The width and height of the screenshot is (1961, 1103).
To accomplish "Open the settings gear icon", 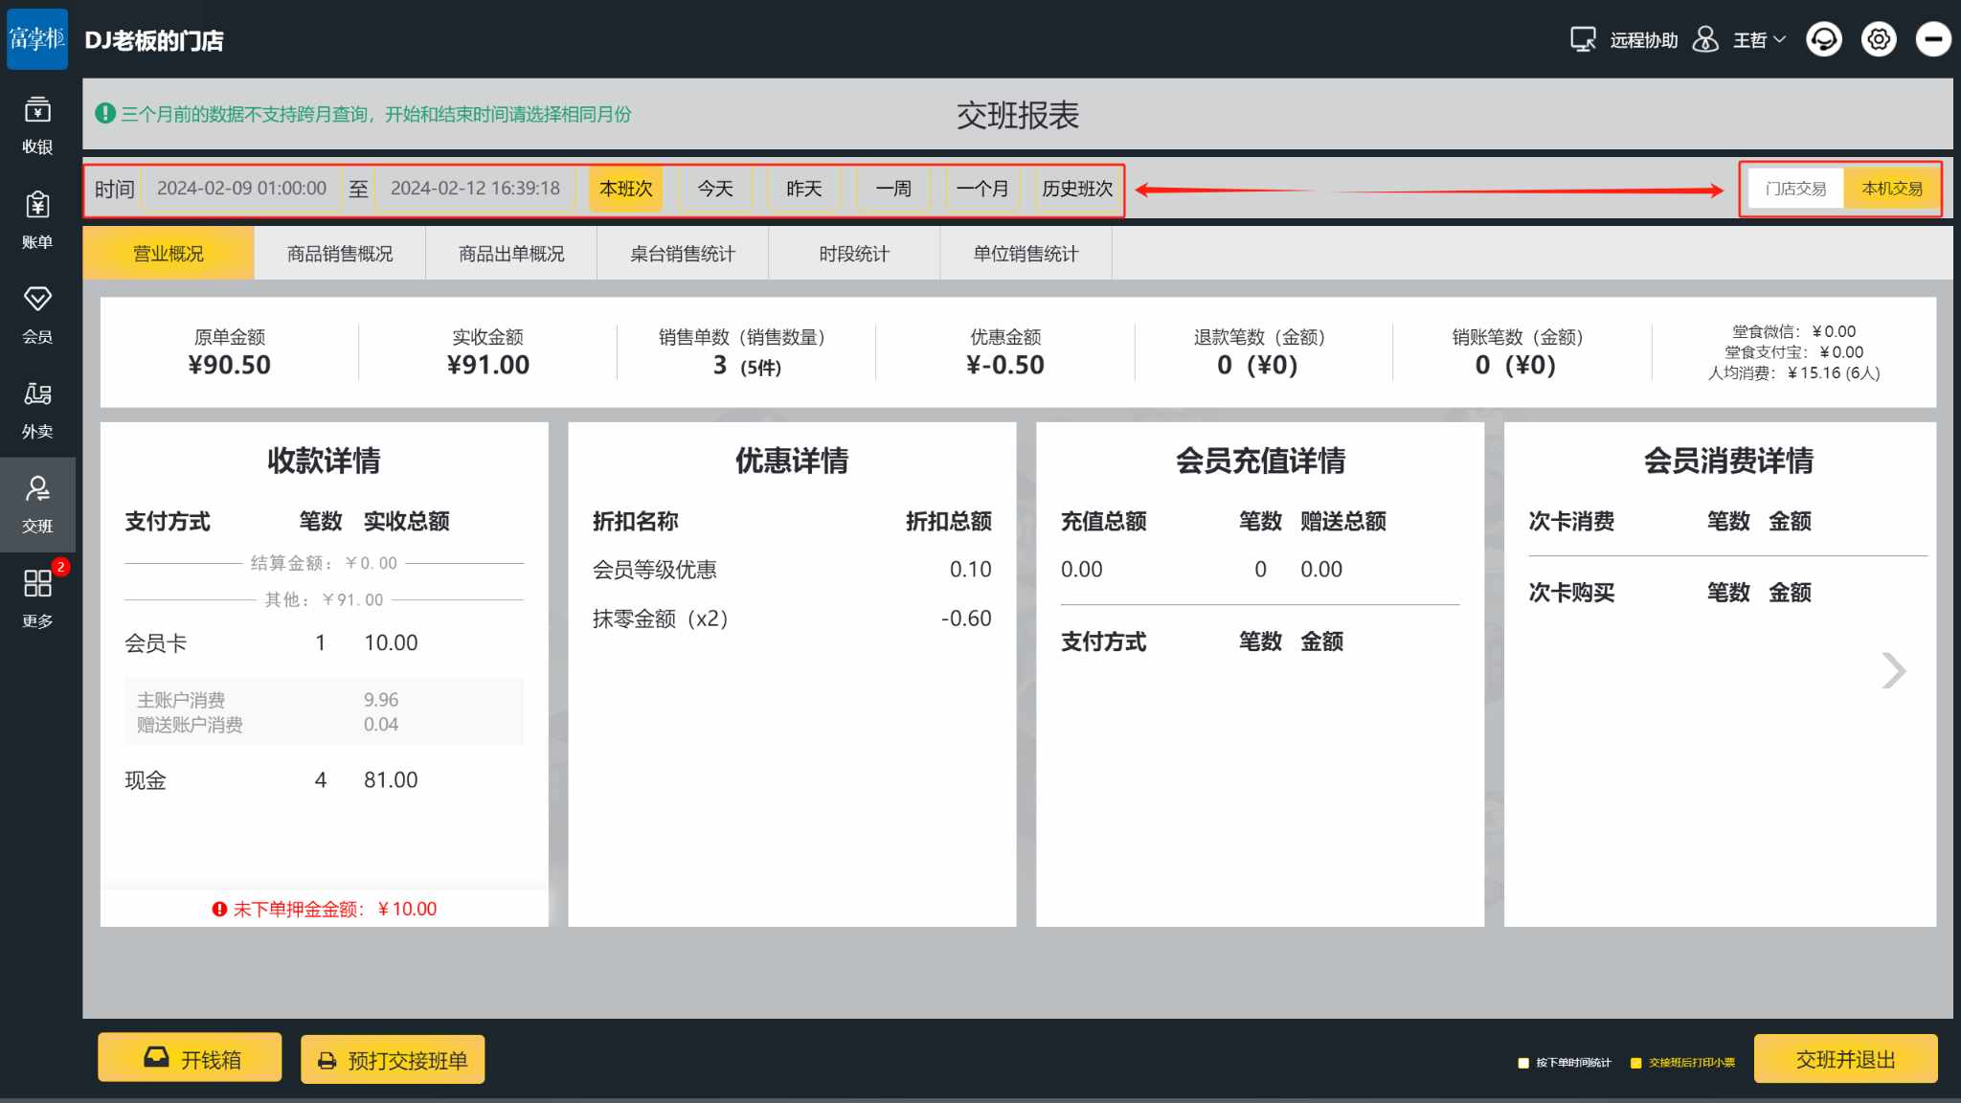I will 1879,39.
